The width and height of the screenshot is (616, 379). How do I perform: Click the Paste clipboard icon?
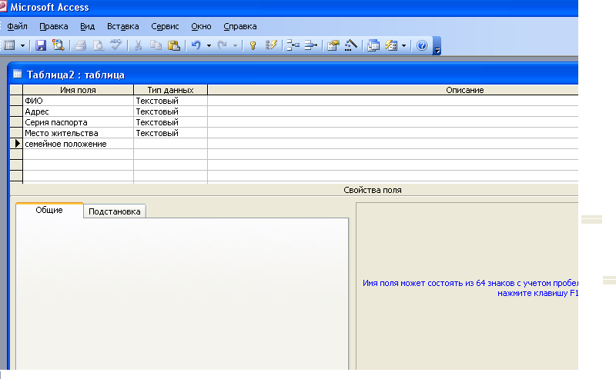tap(174, 45)
